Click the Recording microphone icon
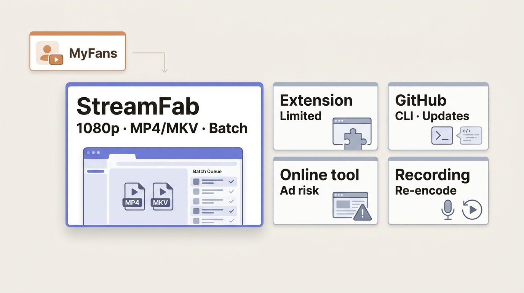Viewport: 524px width, 293px height. 448,209
